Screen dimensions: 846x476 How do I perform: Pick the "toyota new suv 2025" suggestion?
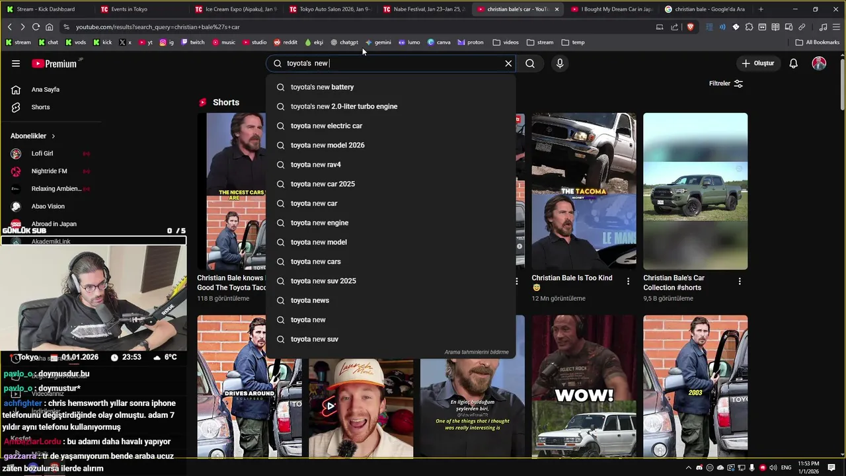tap(391, 281)
